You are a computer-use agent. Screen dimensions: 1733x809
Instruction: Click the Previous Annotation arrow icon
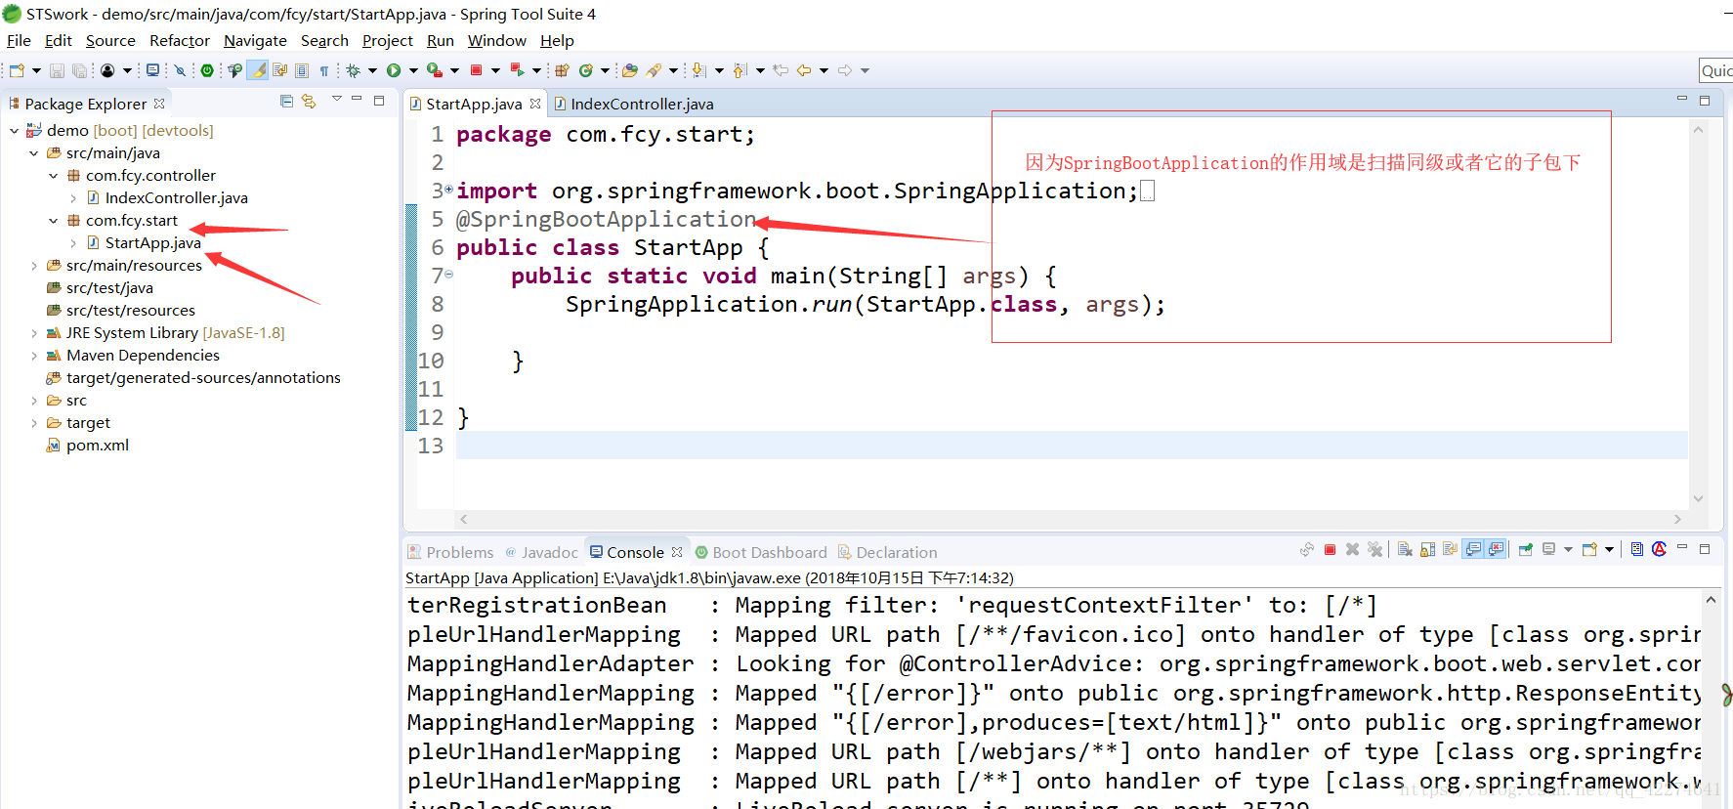740,70
